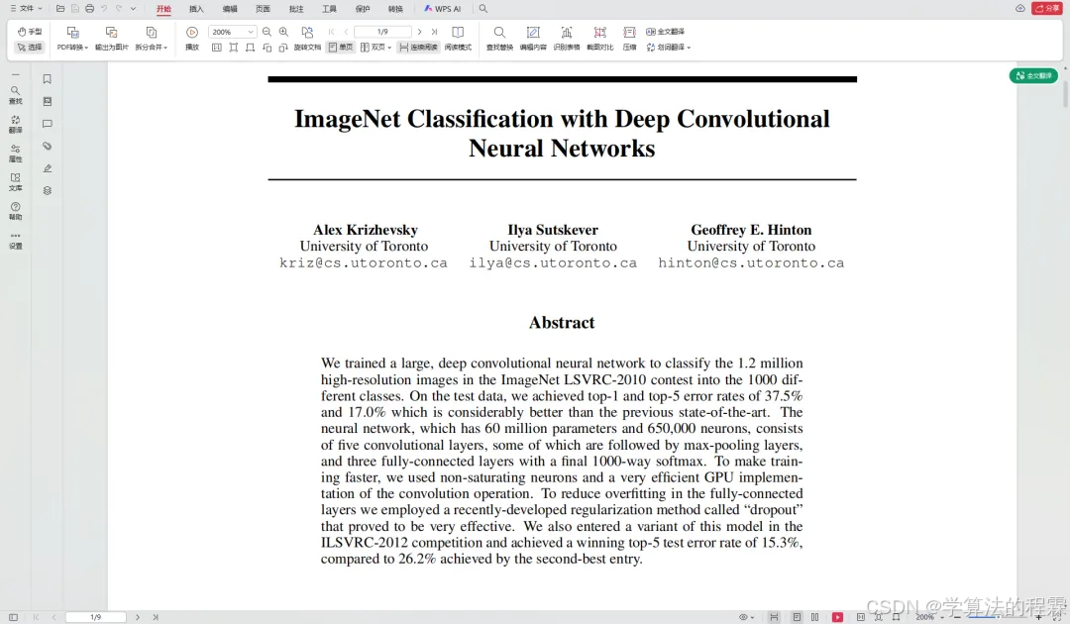Open 查找 search in left sidebar

coord(15,95)
